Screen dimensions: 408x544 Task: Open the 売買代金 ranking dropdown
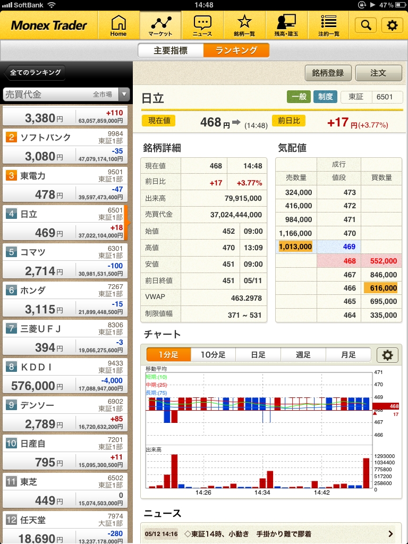click(66, 94)
